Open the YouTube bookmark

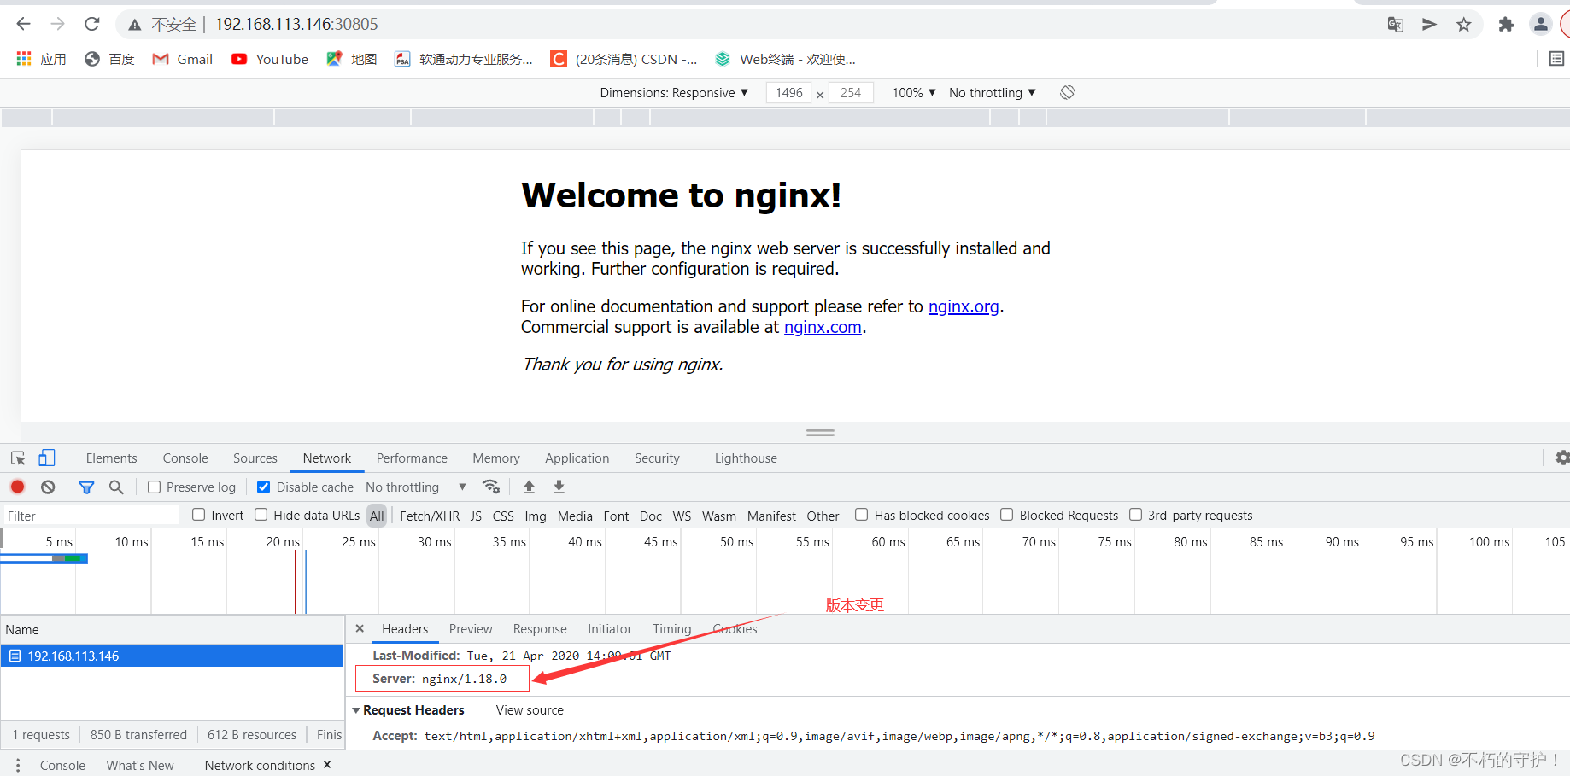click(x=270, y=59)
